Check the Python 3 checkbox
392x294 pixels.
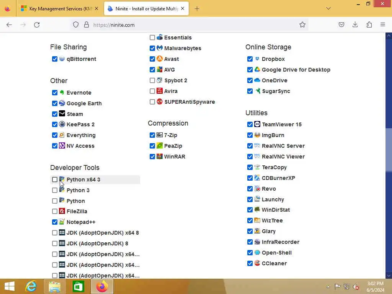tap(54, 190)
